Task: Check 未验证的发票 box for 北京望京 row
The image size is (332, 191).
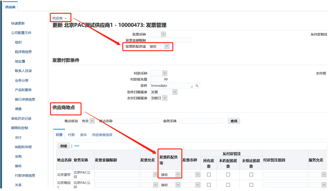Action: (x=251, y=175)
